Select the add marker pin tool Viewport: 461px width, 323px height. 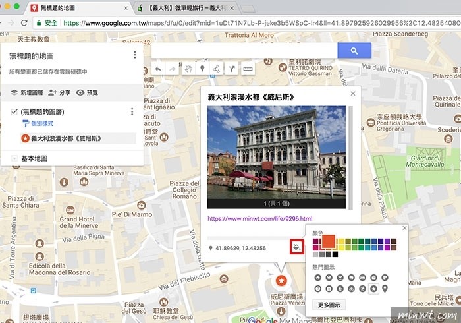click(x=201, y=69)
